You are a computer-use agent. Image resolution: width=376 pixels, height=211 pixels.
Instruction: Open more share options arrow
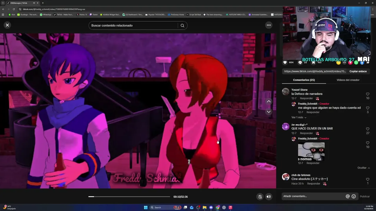coord(367,62)
